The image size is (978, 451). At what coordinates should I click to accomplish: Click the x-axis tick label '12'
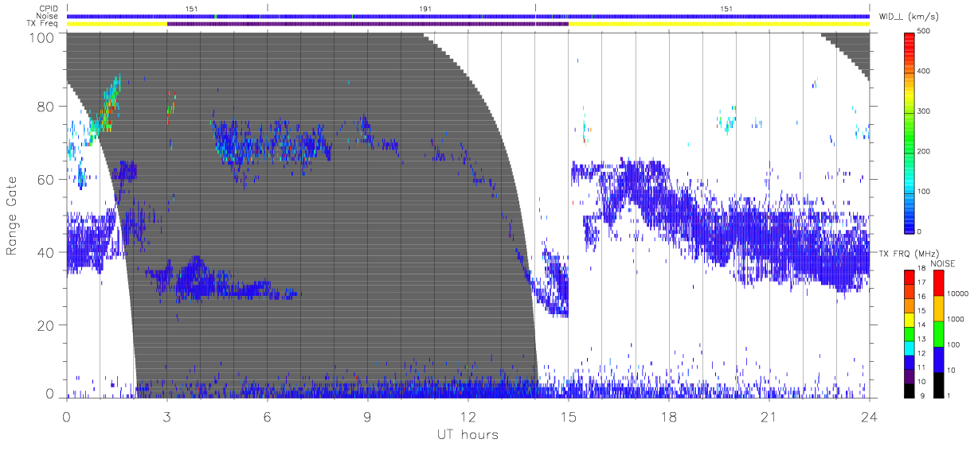point(468,418)
